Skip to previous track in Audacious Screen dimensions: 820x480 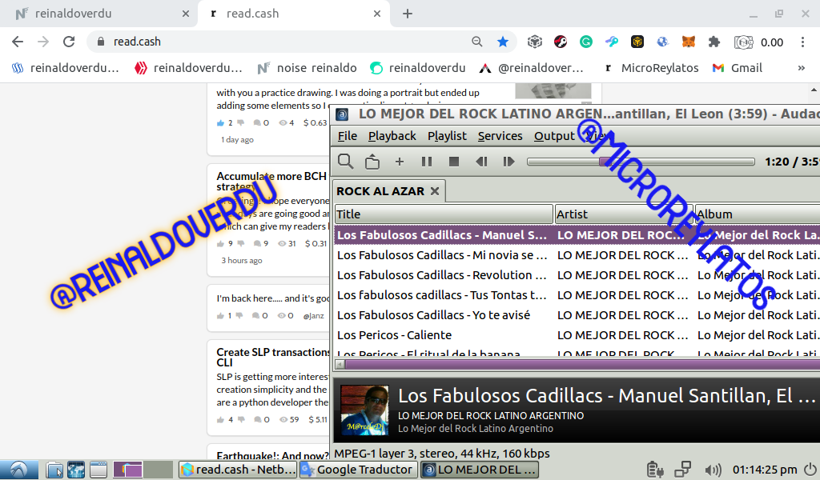point(481,162)
